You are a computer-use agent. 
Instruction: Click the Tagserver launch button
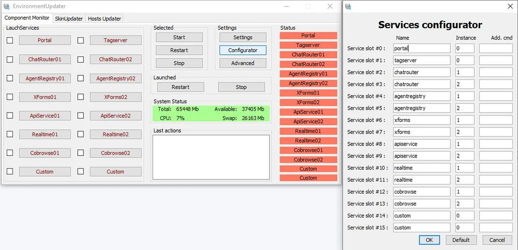coord(116,40)
